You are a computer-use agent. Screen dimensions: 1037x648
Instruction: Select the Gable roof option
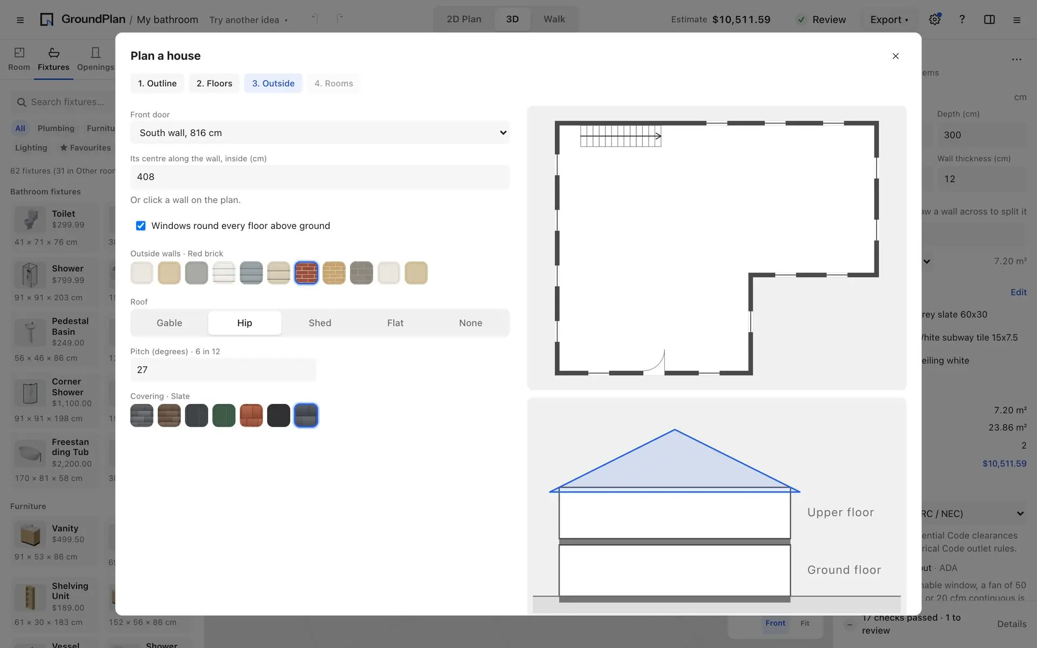click(x=169, y=323)
